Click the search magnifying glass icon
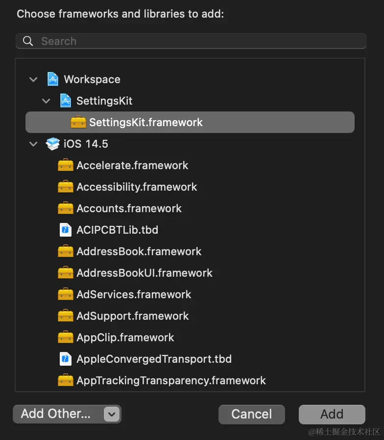The width and height of the screenshot is (384, 440). tap(28, 41)
